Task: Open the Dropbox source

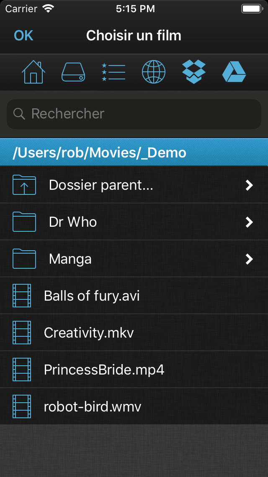Action: [194, 72]
